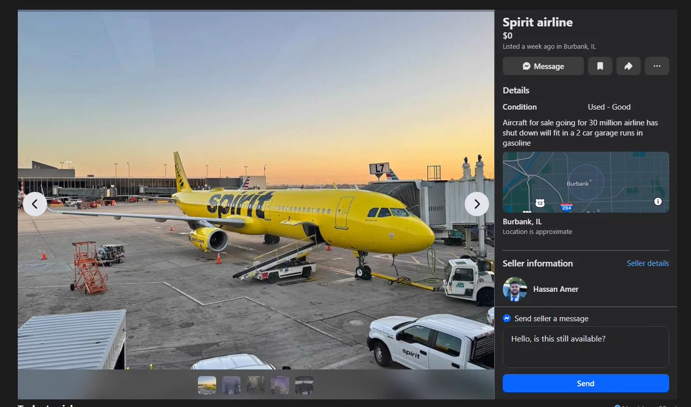Save listing with the bookmark icon
This screenshot has height=407, width=691.
pyautogui.click(x=600, y=66)
